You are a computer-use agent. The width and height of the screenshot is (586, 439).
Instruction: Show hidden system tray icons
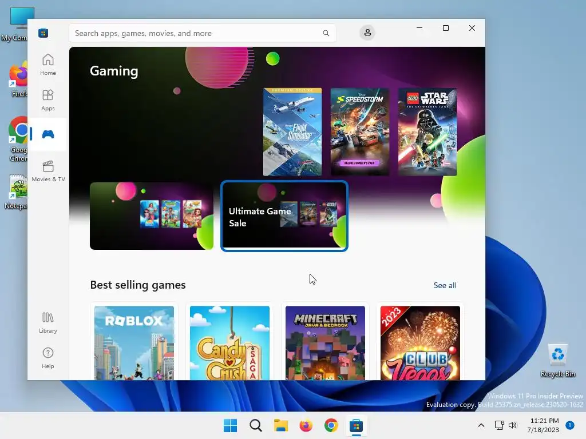(481, 425)
